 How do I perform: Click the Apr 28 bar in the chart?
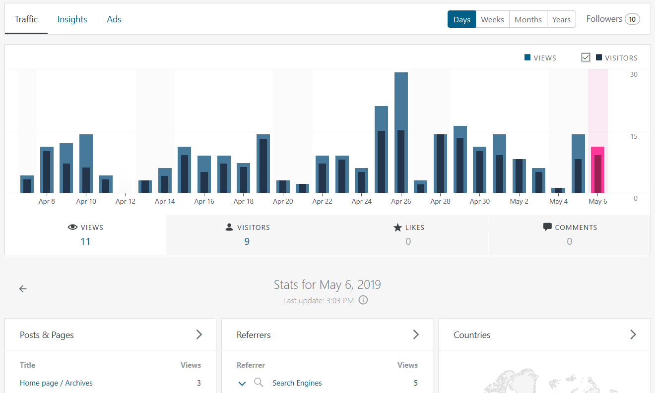[440, 164]
